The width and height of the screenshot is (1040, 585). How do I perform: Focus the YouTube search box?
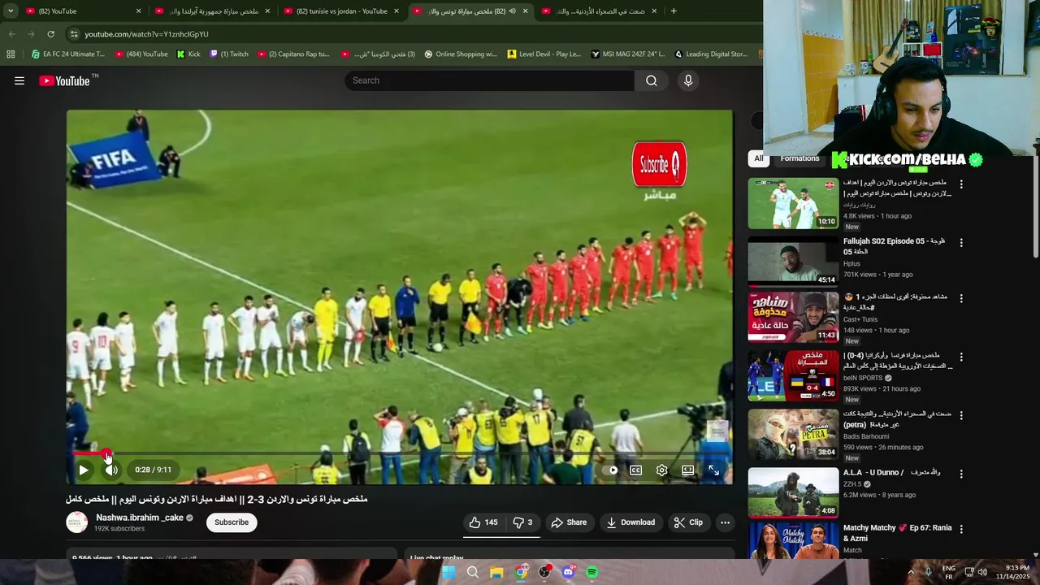(x=490, y=80)
